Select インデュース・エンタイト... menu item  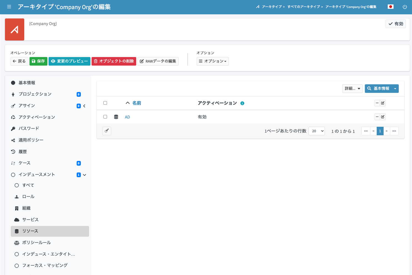tap(50, 254)
